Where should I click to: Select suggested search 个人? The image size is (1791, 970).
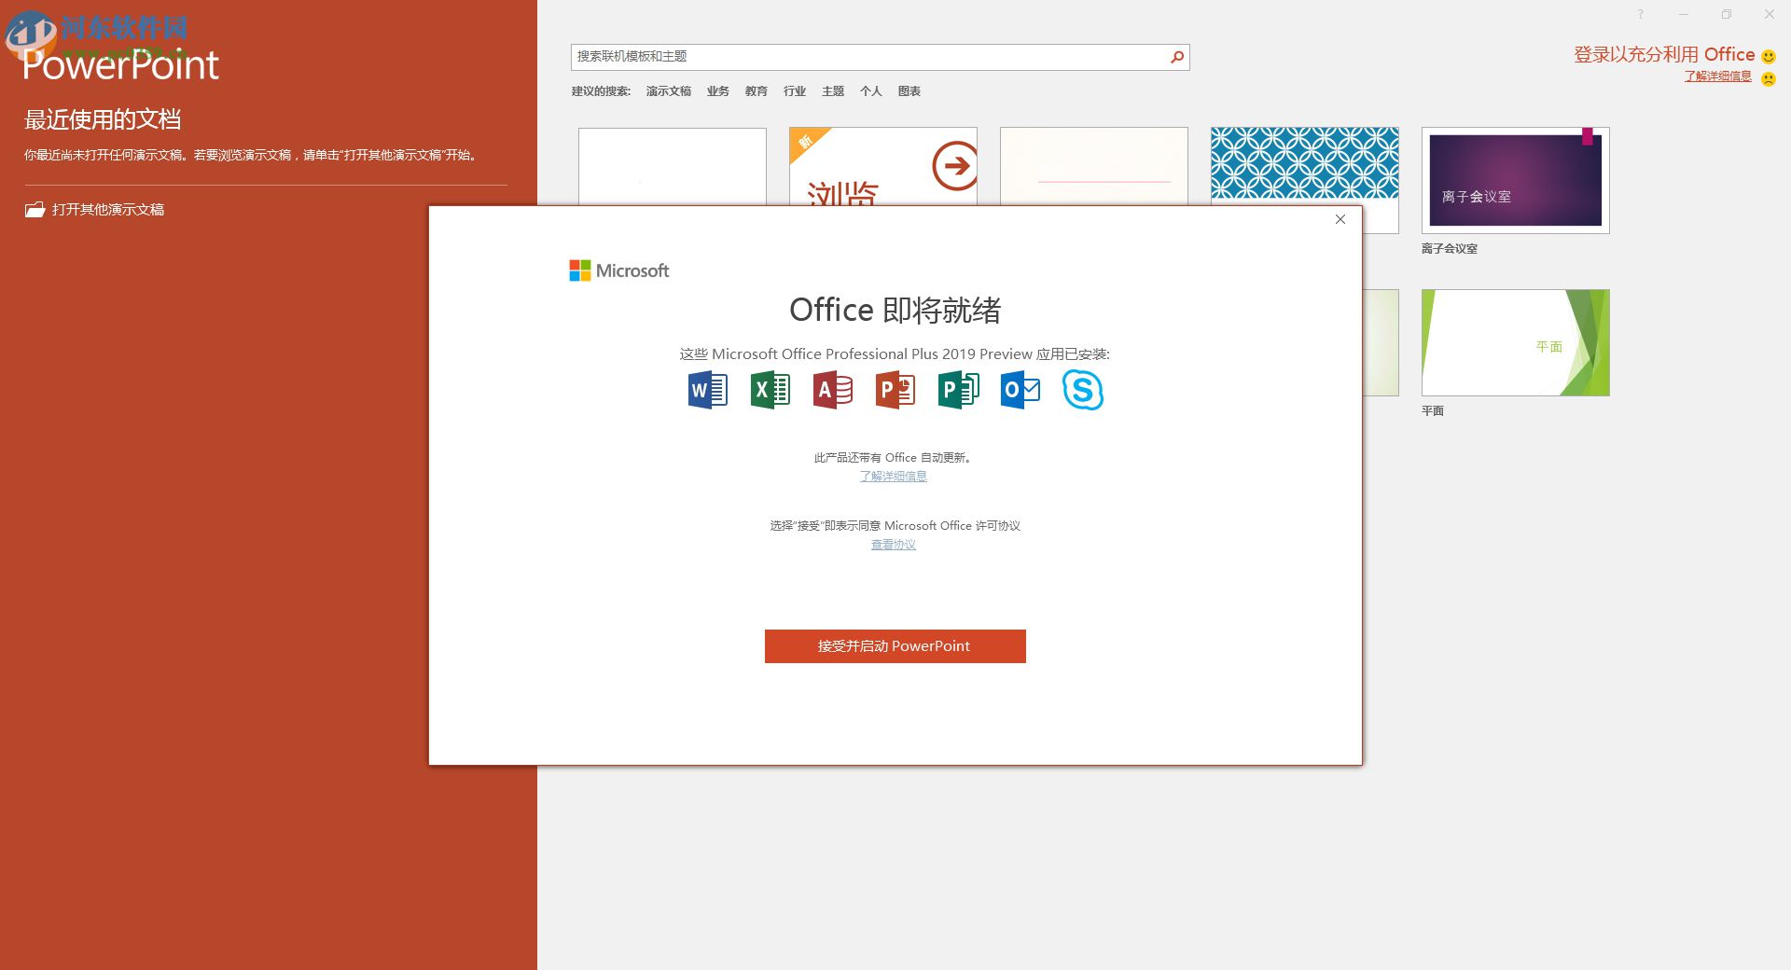(x=871, y=91)
